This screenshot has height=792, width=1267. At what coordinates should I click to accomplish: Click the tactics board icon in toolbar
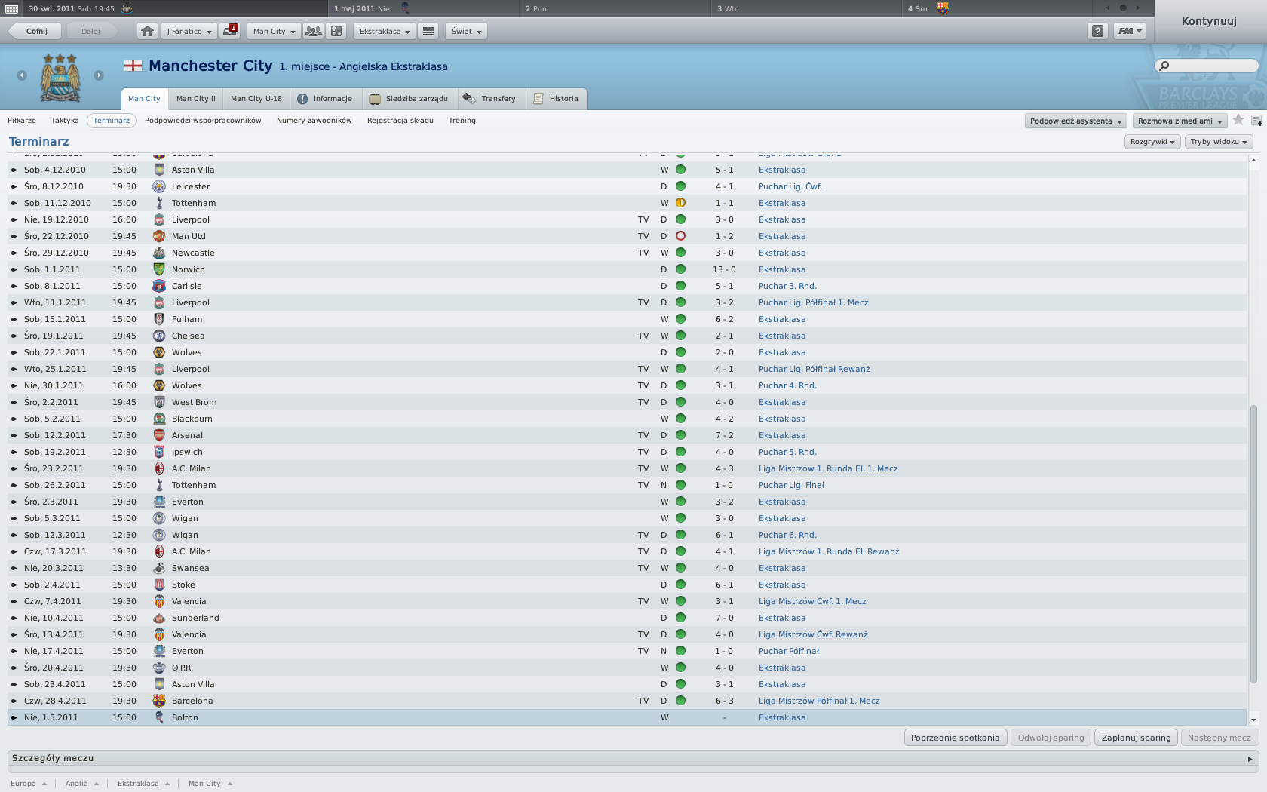tap(336, 31)
